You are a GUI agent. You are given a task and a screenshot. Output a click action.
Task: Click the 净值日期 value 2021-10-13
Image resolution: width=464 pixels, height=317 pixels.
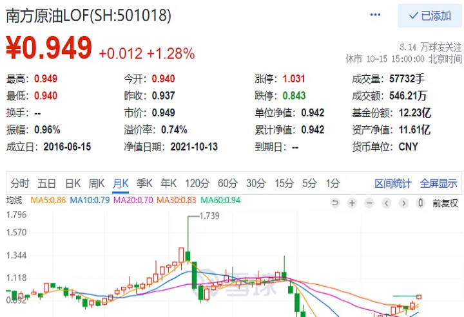tap(194, 147)
